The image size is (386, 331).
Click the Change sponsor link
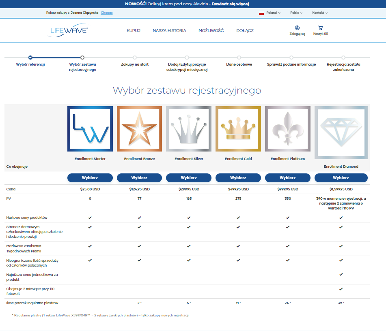(x=107, y=13)
